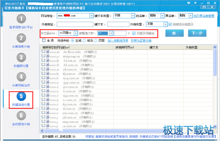This screenshot has height=141, width=220.
Task: Click step 3 circle icon 数据预处理
Action: (x=21, y=58)
